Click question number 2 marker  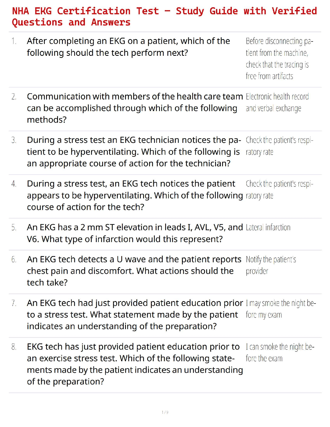coord(14,97)
